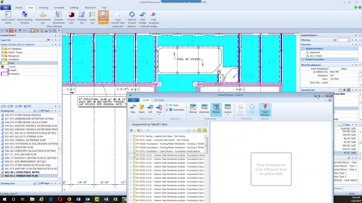Select the 180 degree rotation option
This screenshot has width=362, height=203.
click(x=16, y=106)
